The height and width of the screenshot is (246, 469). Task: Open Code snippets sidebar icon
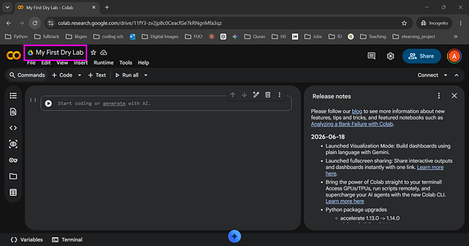[13, 128]
